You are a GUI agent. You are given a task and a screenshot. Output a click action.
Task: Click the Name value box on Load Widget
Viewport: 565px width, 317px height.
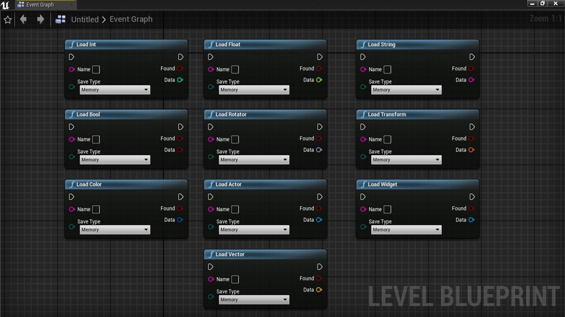point(388,210)
